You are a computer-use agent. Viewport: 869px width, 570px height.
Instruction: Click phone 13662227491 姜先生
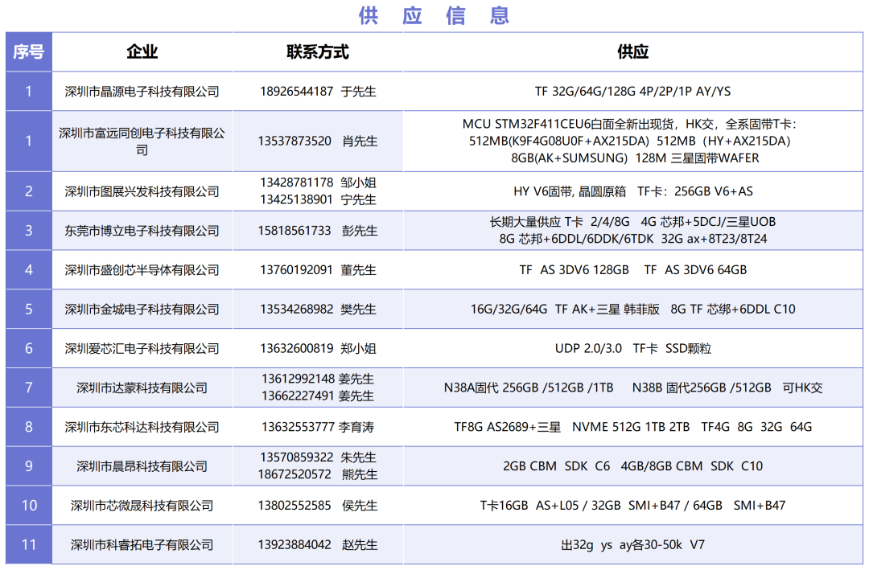point(318,396)
